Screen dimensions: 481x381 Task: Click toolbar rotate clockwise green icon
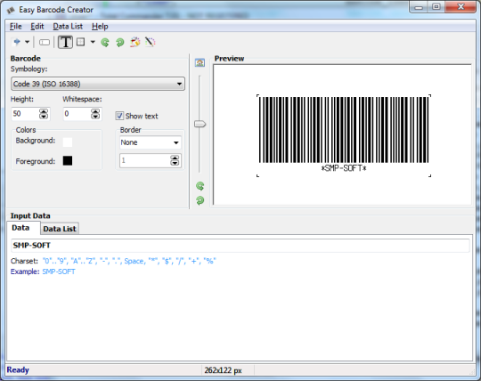pyautogui.click(x=120, y=42)
